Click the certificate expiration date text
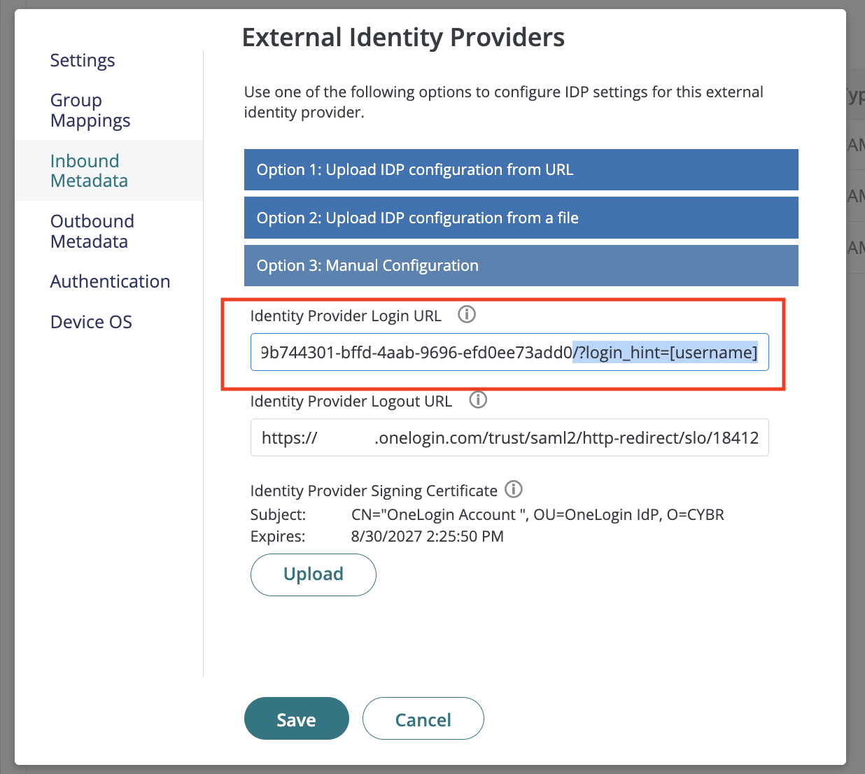This screenshot has height=774, width=865. click(x=427, y=536)
